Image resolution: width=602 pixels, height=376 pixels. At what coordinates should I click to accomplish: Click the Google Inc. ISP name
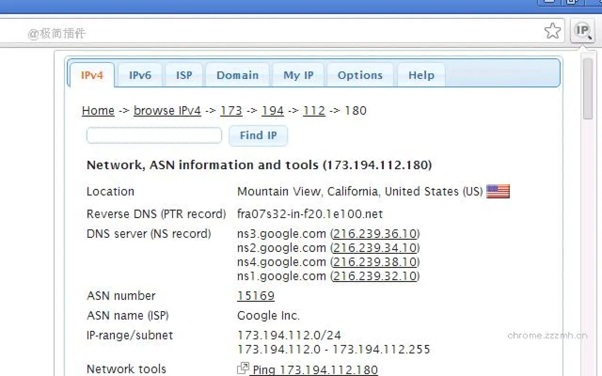269,315
